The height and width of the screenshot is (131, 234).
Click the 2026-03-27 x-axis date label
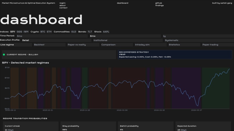(196, 110)
